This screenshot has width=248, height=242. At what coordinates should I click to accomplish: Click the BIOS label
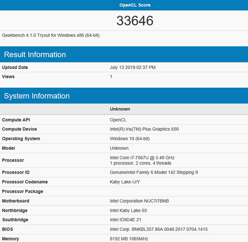pos(8,229)
